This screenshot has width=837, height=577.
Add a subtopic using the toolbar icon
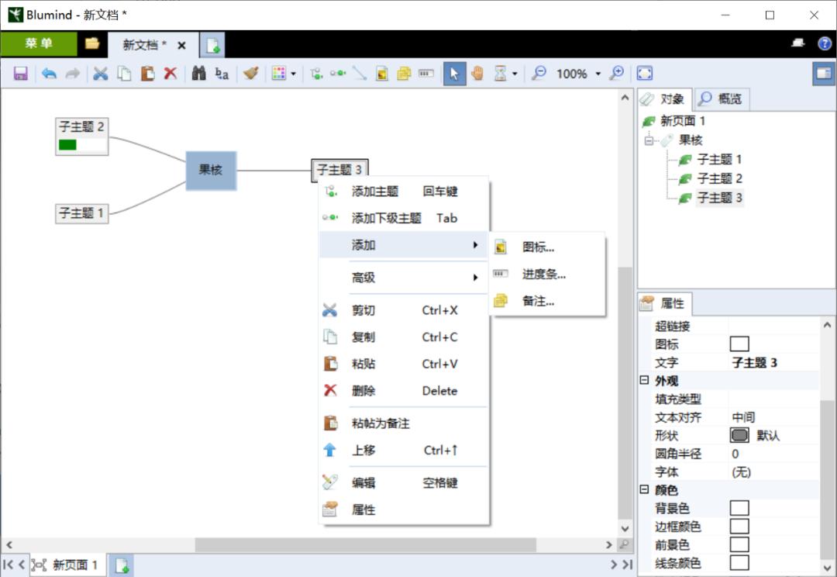coord(339,73)
